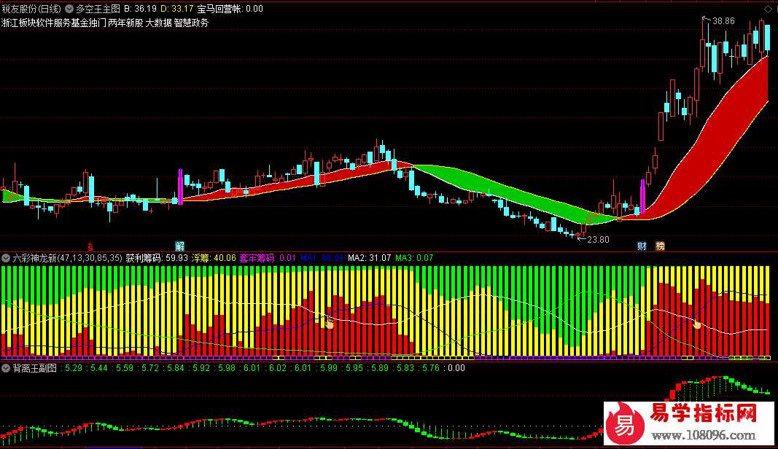Click the 23.80 low price label

pos(598,239)
